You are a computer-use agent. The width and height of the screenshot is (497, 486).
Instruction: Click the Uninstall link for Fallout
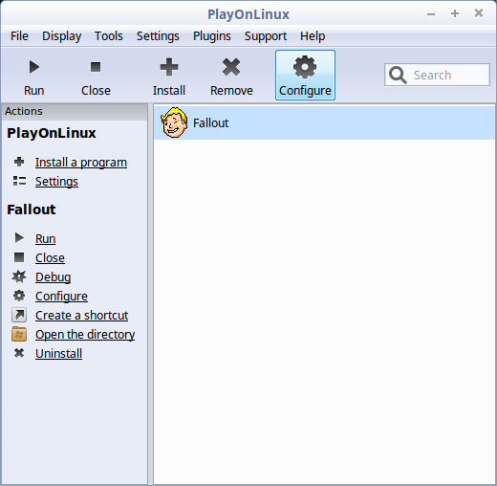click(59, 353)
